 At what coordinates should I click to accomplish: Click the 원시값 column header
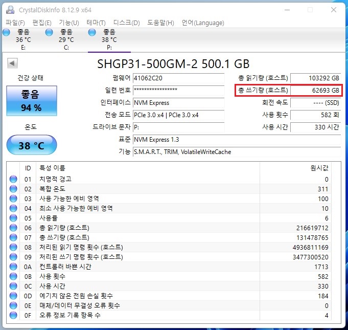click(296, 168)
